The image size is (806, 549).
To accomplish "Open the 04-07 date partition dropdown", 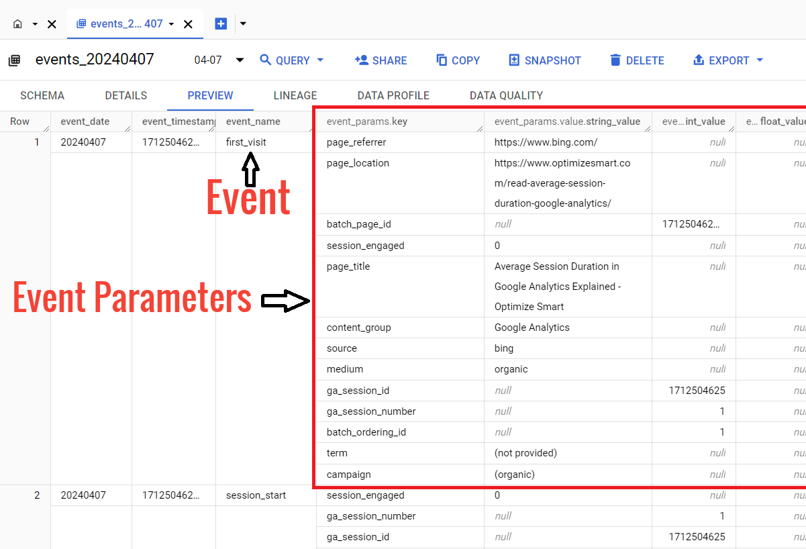I will click(x=240, y=60).
